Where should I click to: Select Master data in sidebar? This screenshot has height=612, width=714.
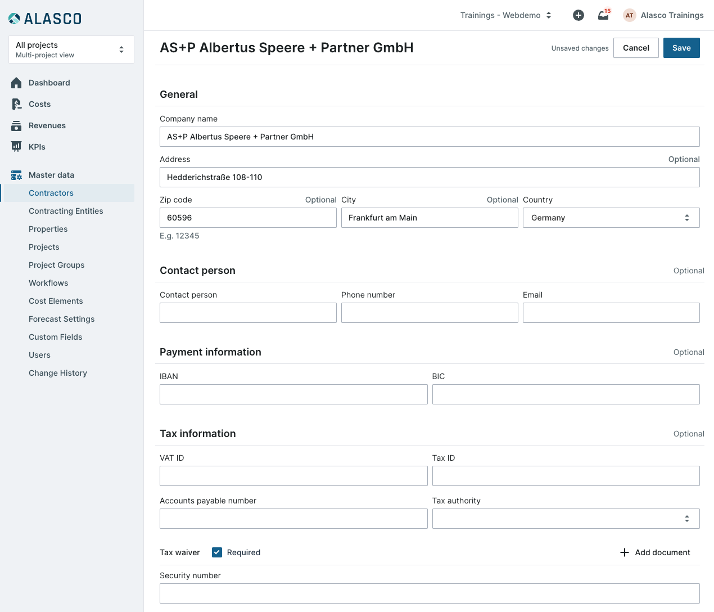click(x=52, y=175)
